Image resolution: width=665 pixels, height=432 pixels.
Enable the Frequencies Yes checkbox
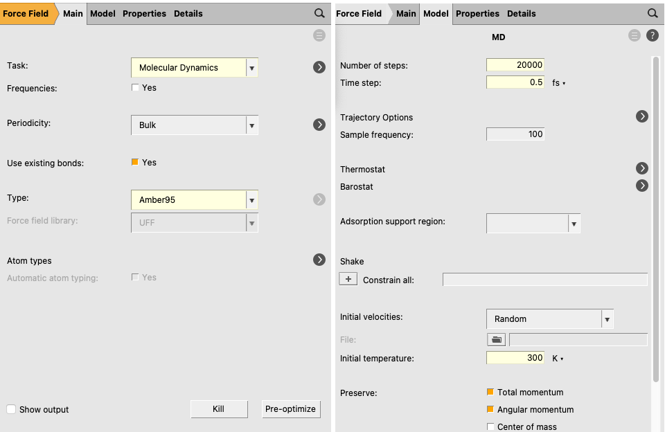click(135, 88)
